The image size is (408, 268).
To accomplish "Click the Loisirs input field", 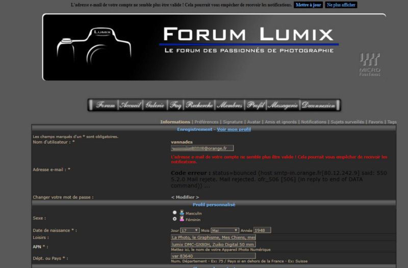I will [213, 237].
